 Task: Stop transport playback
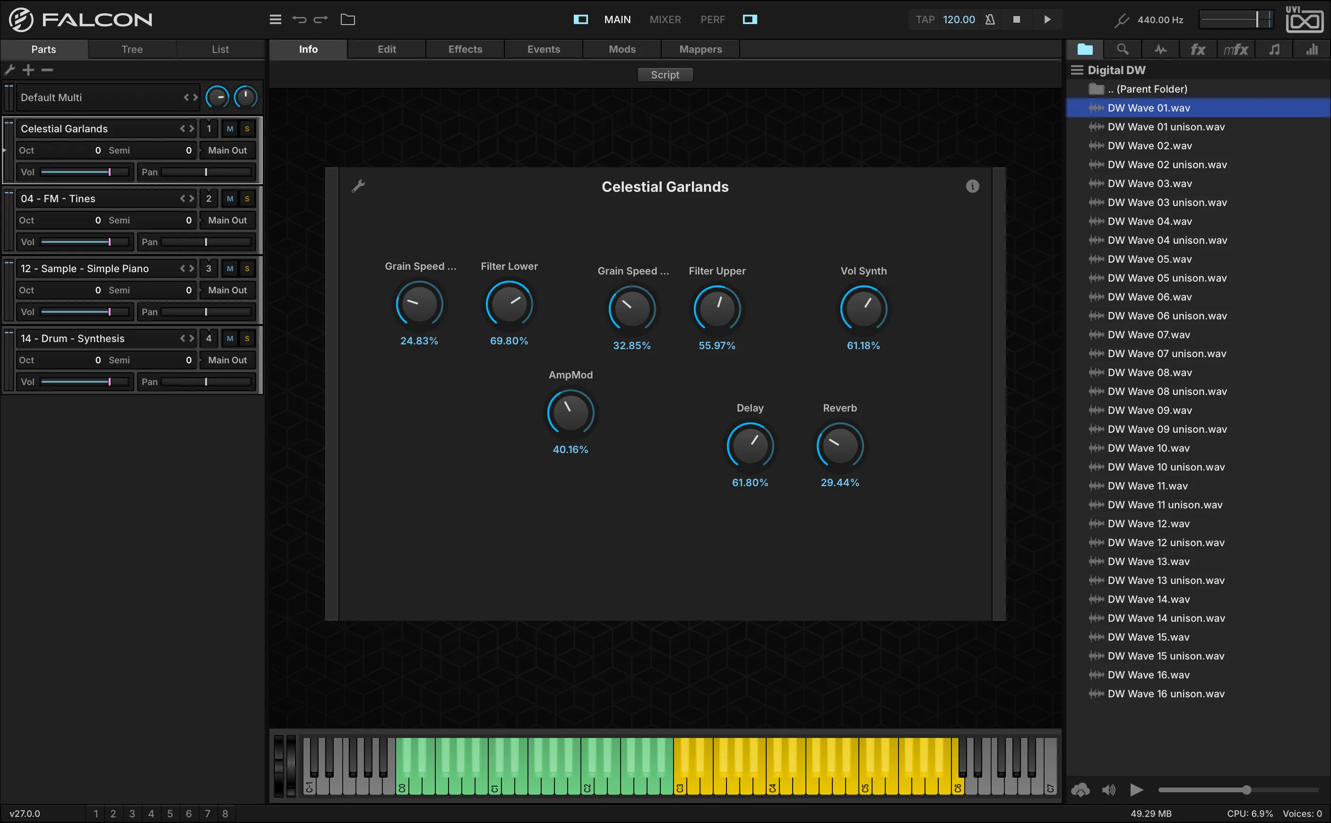pos(1016,19)
